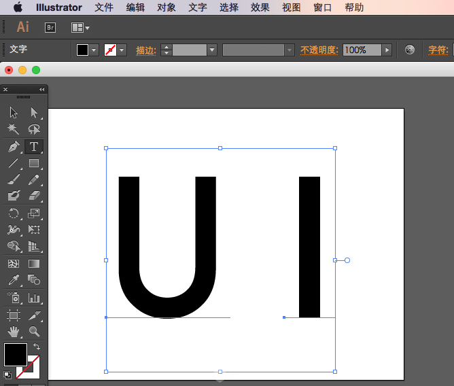Click the 字符 character panel link
Image resolution: width=454 pixels, height=386 pixels.
pyautogui.click(x=438, y=50)
